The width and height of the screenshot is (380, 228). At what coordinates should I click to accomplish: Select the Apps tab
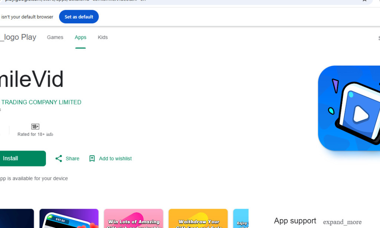[x=80, y=37]
